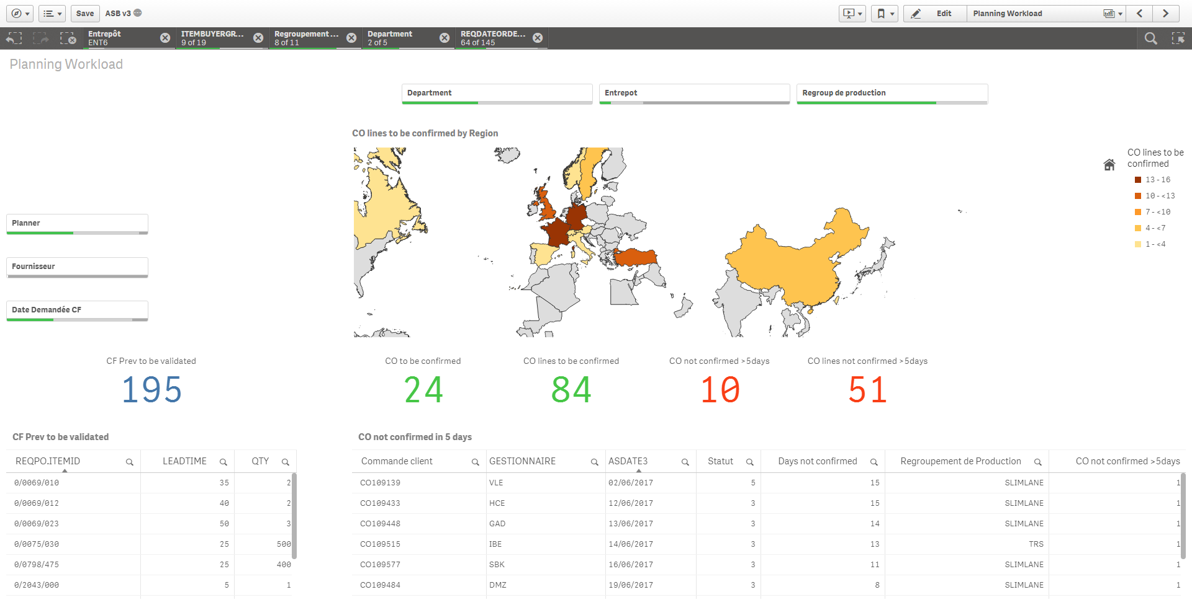The image size is (1192, 605).
Task: Step forward in selection history
Action: [40, 38]
